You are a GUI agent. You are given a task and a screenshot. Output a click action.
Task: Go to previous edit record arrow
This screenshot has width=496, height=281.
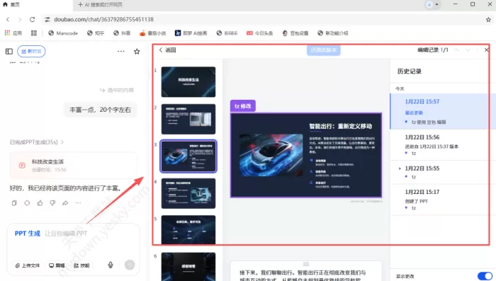coord(456,50)
